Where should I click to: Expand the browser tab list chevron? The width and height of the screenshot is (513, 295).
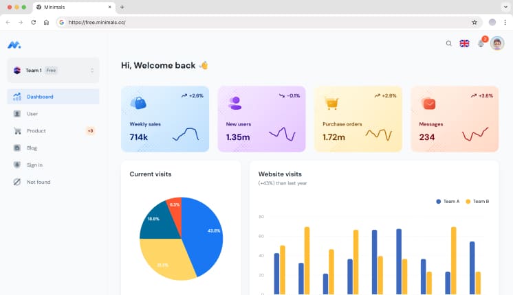(x=505, y=7)
